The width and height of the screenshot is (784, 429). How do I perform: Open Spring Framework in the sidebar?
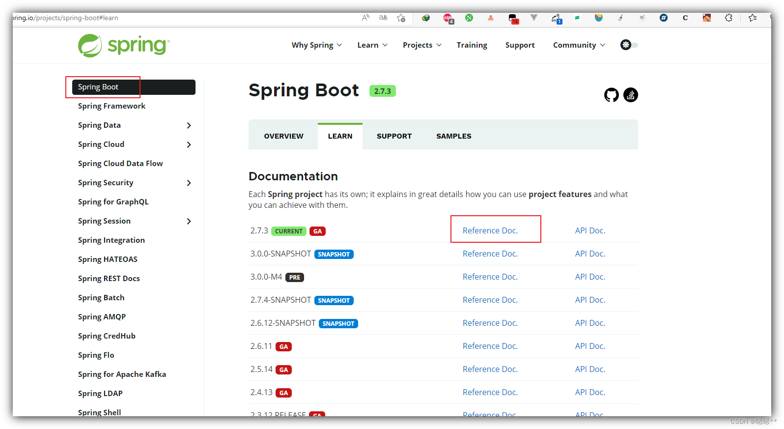[112, 106]
